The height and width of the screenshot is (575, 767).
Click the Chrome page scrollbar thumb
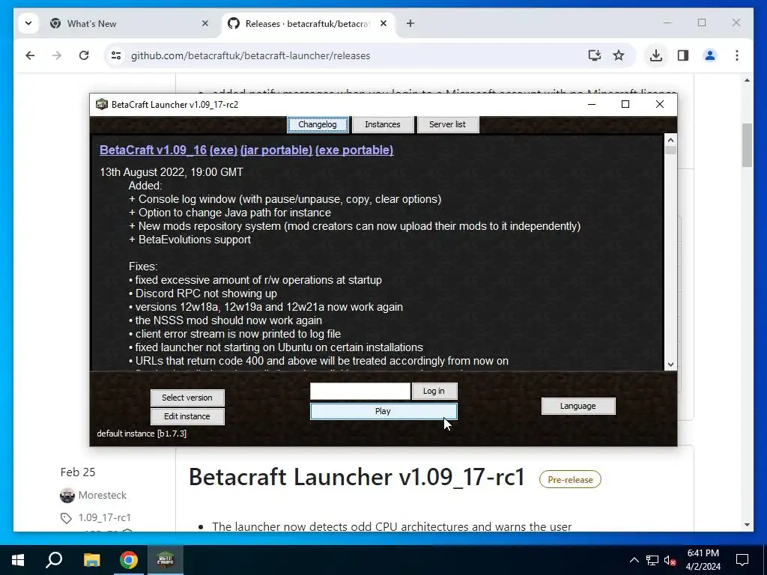(747, 144)
